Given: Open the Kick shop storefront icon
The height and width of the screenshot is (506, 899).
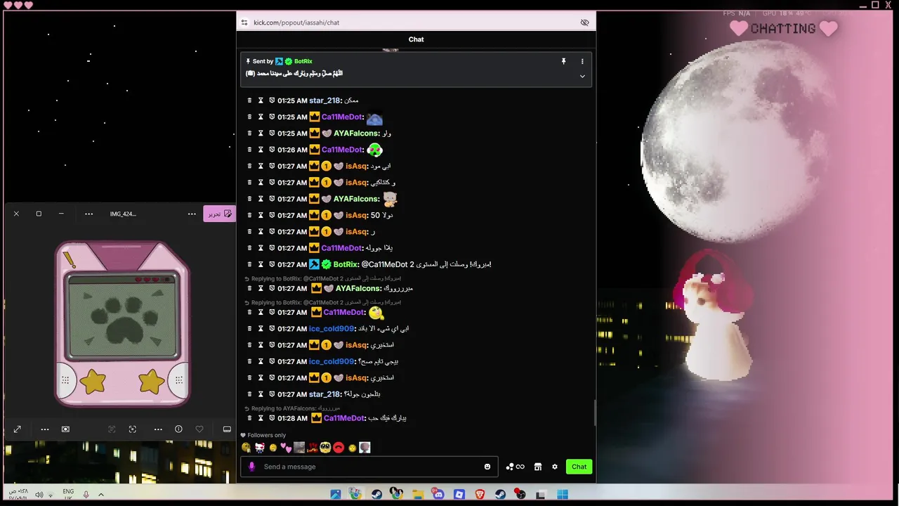Looking at the screenshot, I should [538, 467].
